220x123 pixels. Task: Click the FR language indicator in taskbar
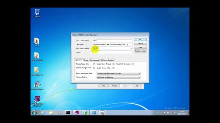click(157, 112)
